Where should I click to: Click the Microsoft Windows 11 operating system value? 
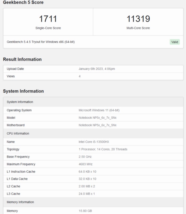(x=99, y=110)
